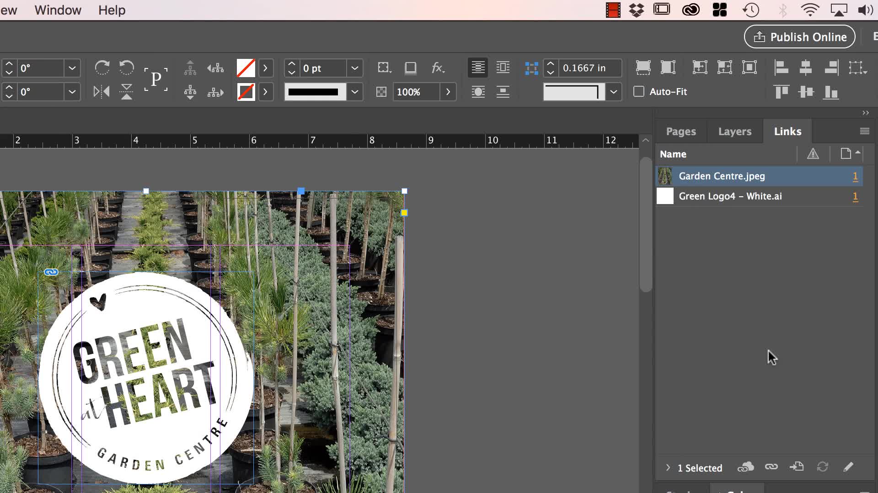Click Wi-Fi status icon
The width and height of the screenshot is (878, 493).
(810, 10)
